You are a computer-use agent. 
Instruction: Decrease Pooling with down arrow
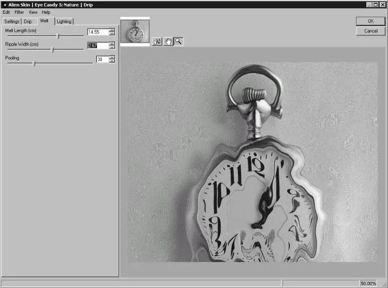(112, 61)
